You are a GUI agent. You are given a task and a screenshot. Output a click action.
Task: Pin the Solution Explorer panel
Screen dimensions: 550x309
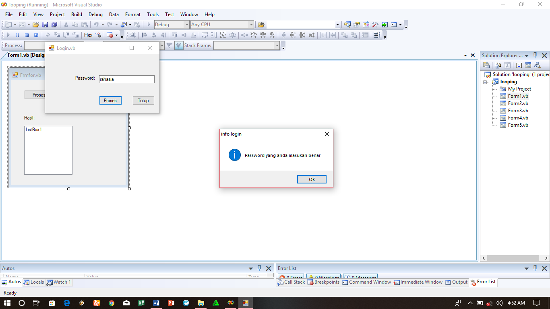535,56
